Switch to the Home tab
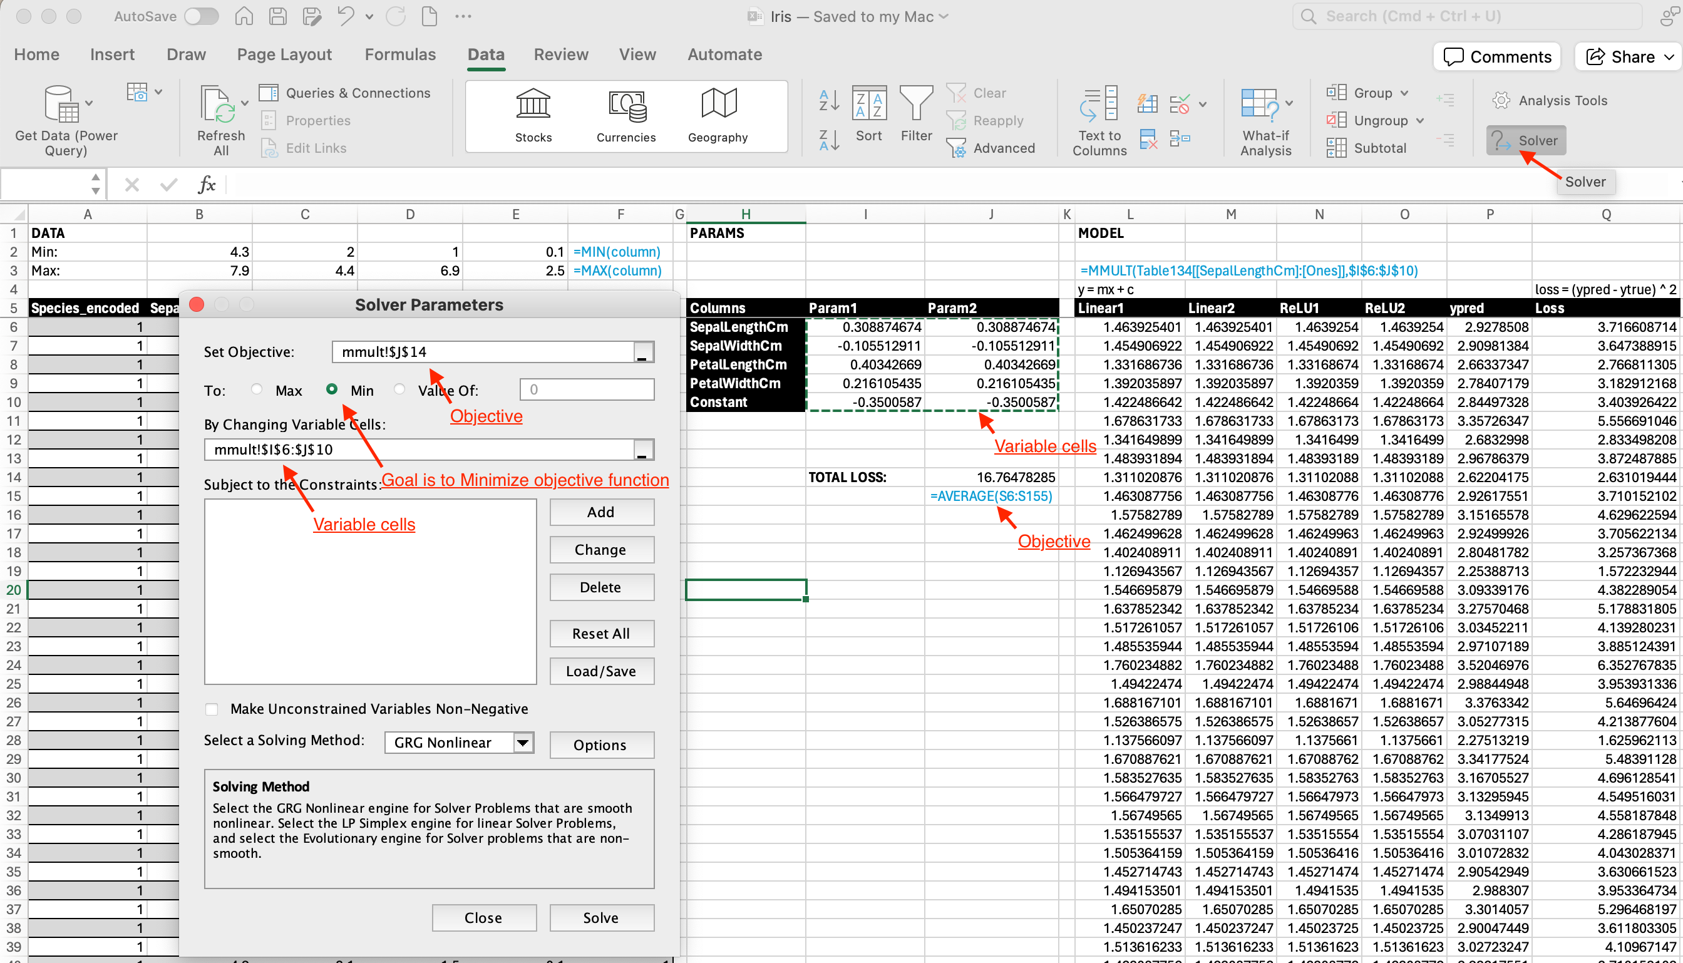This screenshot has height=963, width=1683. click(x=36, y=54)
